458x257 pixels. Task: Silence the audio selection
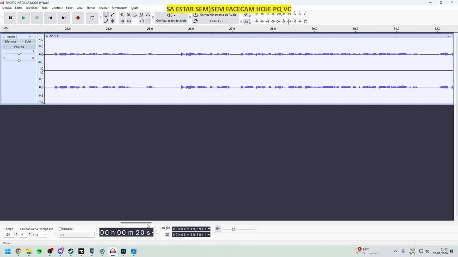129,21
